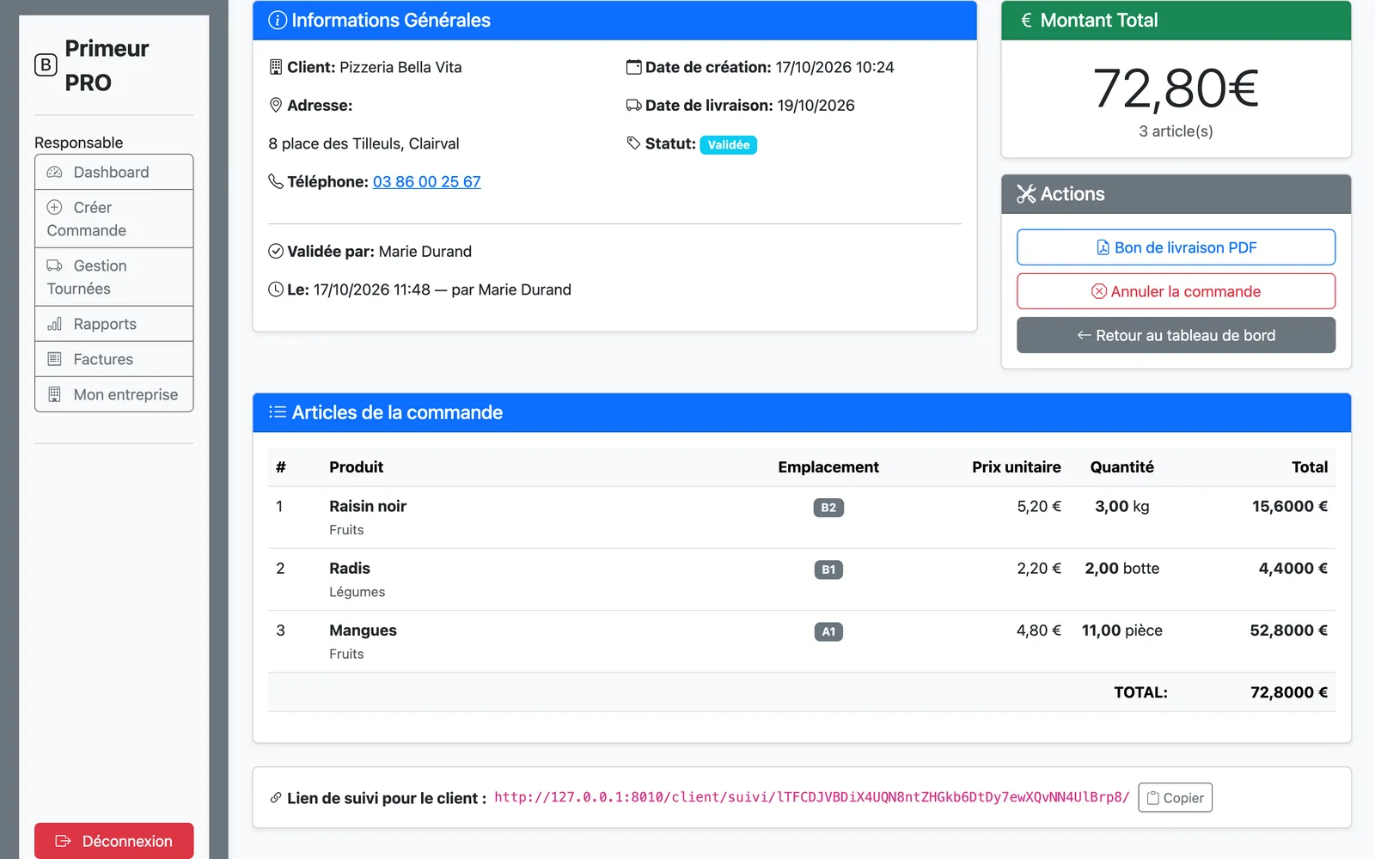This screenshot has height=859, width=1375.
Task: Click the B1 location badge
Action: point(828,569)
